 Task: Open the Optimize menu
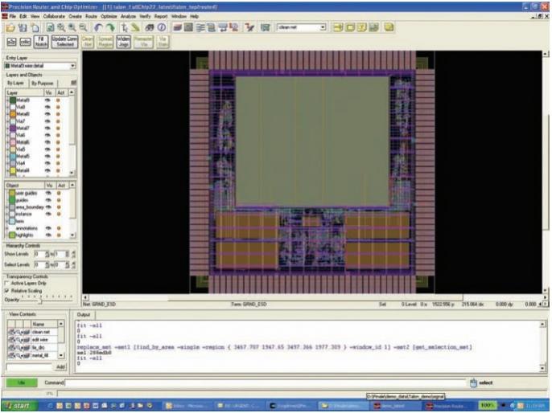tap(109, 17)
